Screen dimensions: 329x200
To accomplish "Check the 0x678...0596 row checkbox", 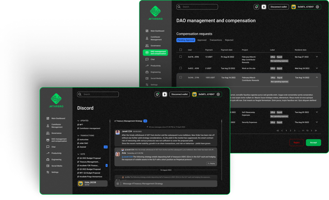I will point(181,57).
